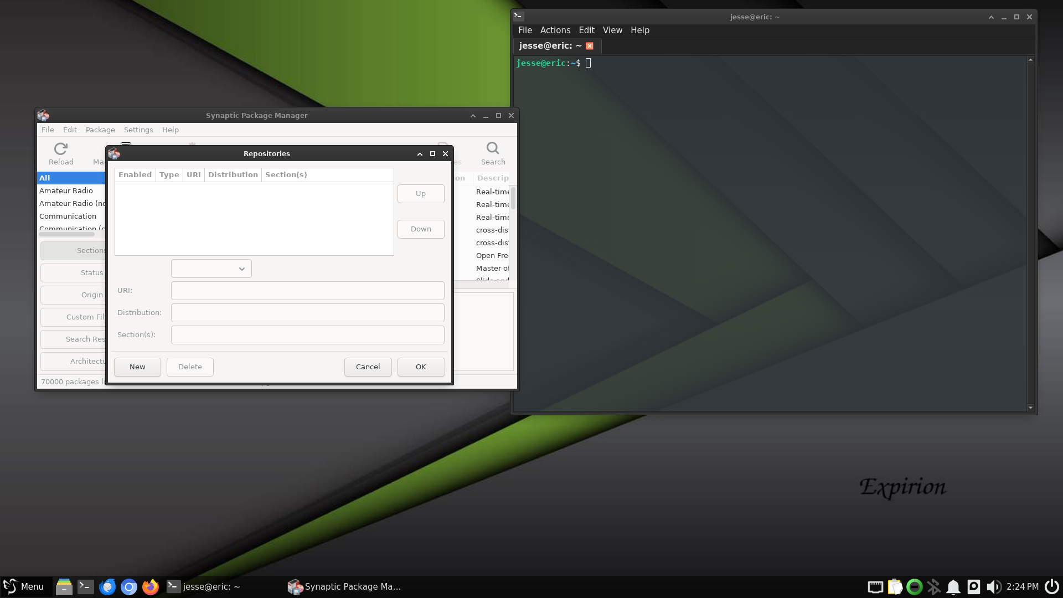Image resolution: width=1063 pixels, height=598 pixels.
Task: Click the volume speaker icon
Action: coord(994,587)
